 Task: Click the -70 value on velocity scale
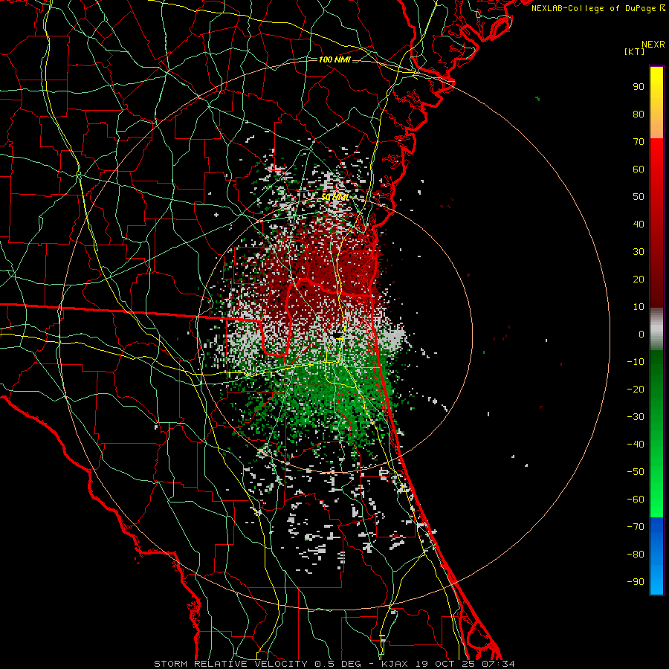click(636, 527)
